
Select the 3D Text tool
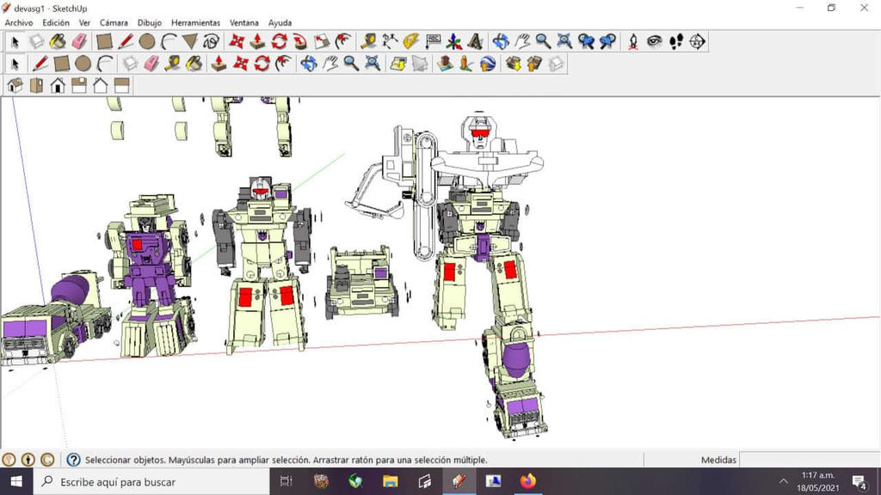pos(475,41)
